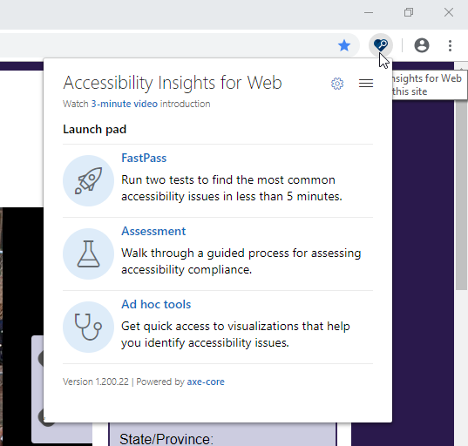Click the Accessibility Insights for Web title
The image size is (468, 446).
[x=173, y=83]
